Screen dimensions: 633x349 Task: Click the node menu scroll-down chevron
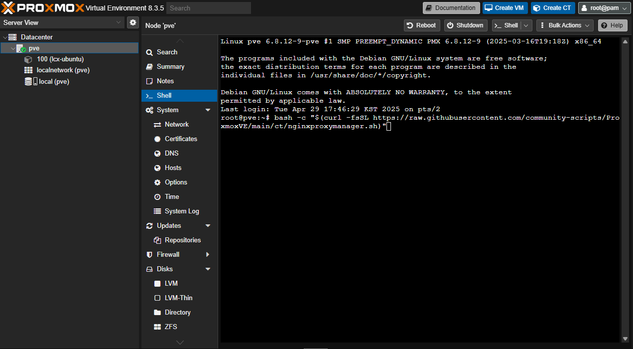pyautogui.click(x=180, y=343)
